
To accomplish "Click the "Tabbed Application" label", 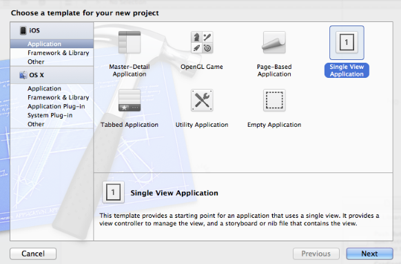I will pyautogui.click(x=130, y=125).
